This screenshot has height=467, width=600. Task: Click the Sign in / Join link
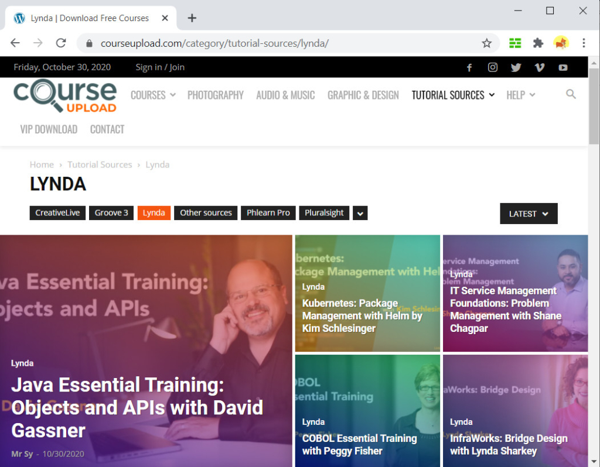click(x=160, y=67)
